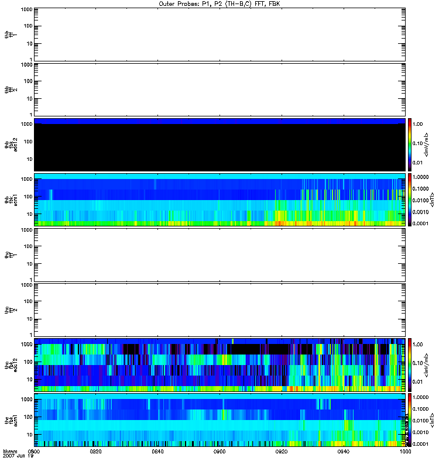Click the '0820' time axis label
This screenshot has height=468, width=439.
pyautogui.click(x=96, y=452)
